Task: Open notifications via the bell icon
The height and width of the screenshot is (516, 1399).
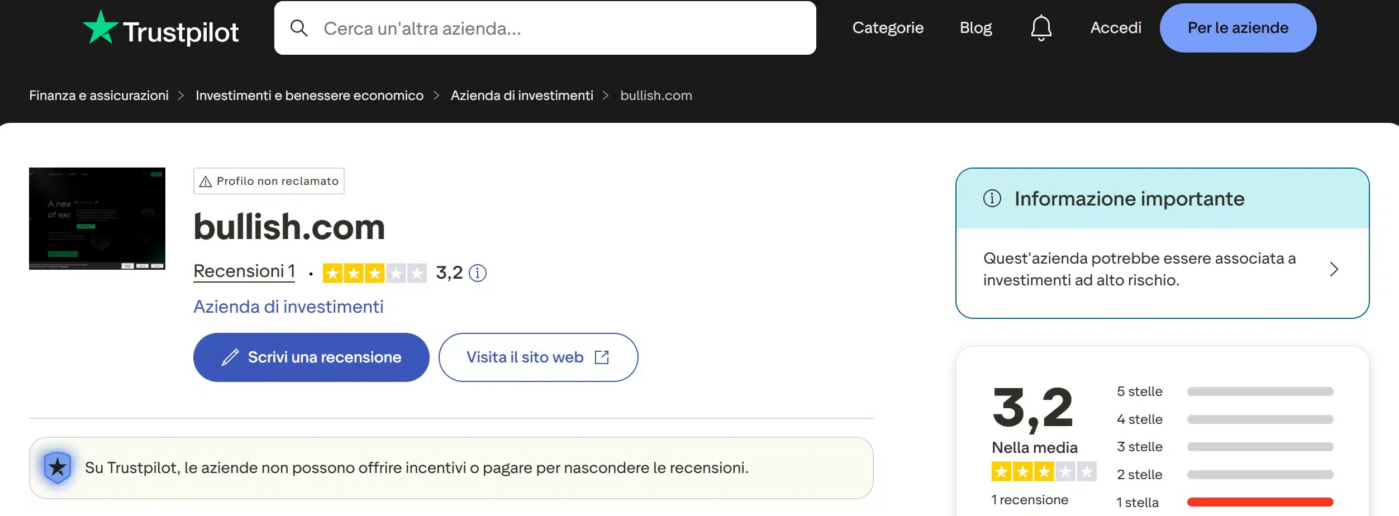Action: click(x=1040, y=28)
